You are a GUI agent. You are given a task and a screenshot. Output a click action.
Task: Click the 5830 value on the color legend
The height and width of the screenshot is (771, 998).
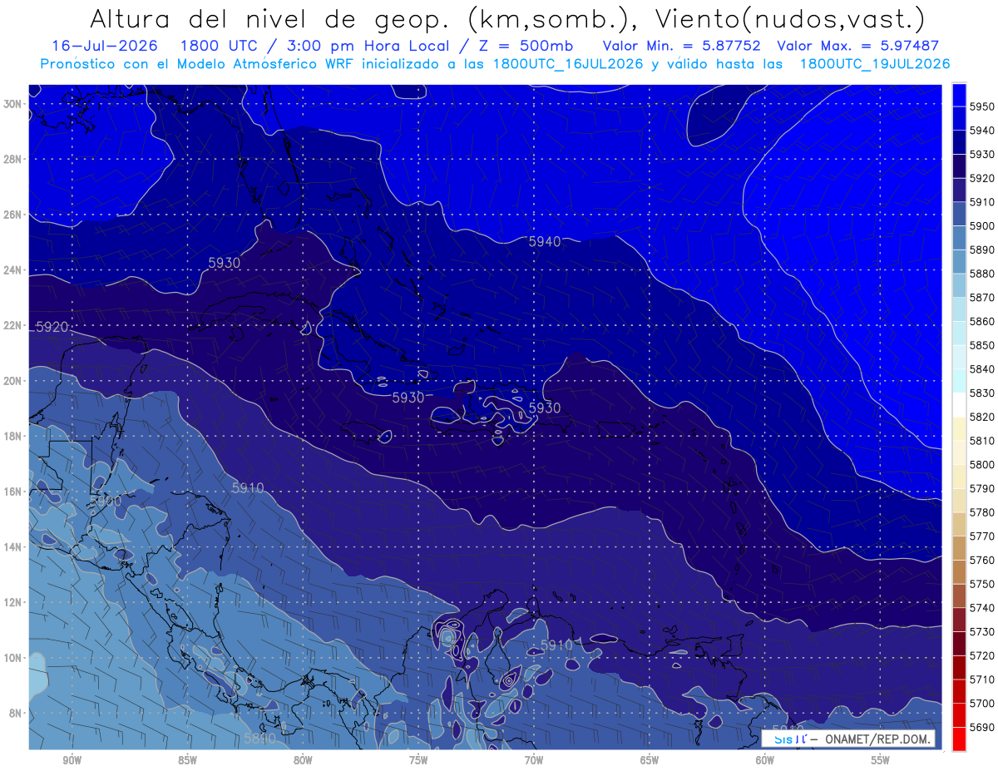click(x=982, y=393)
